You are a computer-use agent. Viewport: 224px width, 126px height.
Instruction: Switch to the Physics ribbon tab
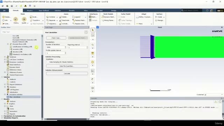29,10
